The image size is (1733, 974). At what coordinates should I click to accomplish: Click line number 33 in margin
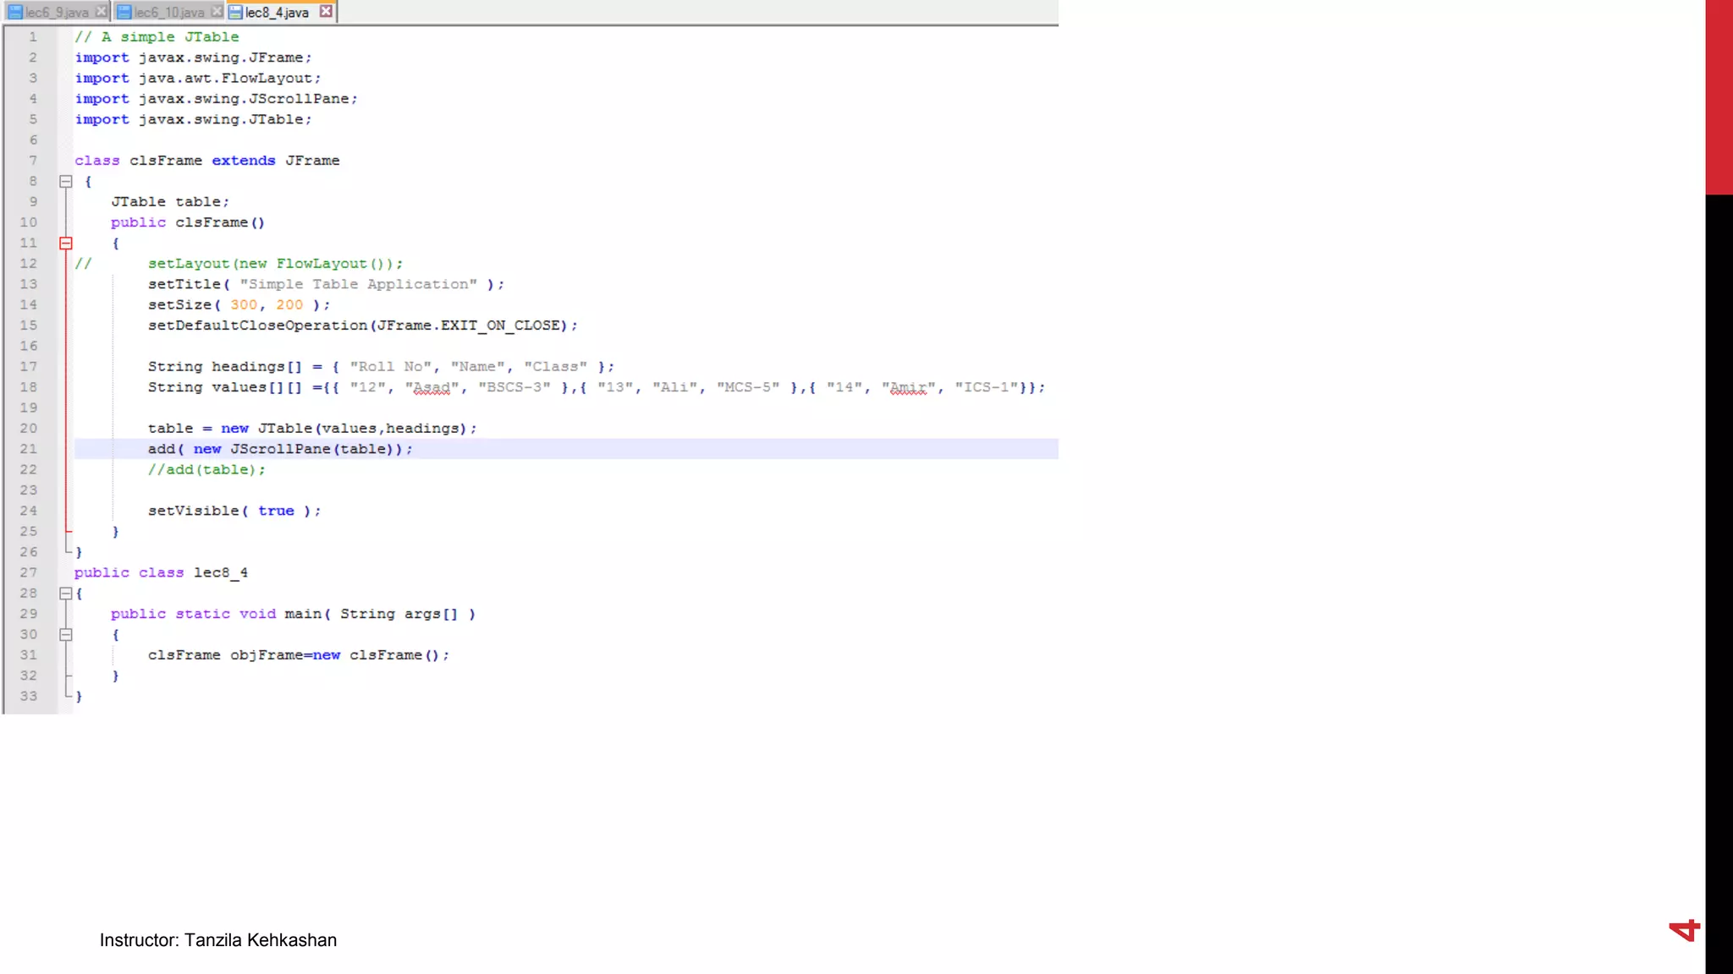point(29,697)
